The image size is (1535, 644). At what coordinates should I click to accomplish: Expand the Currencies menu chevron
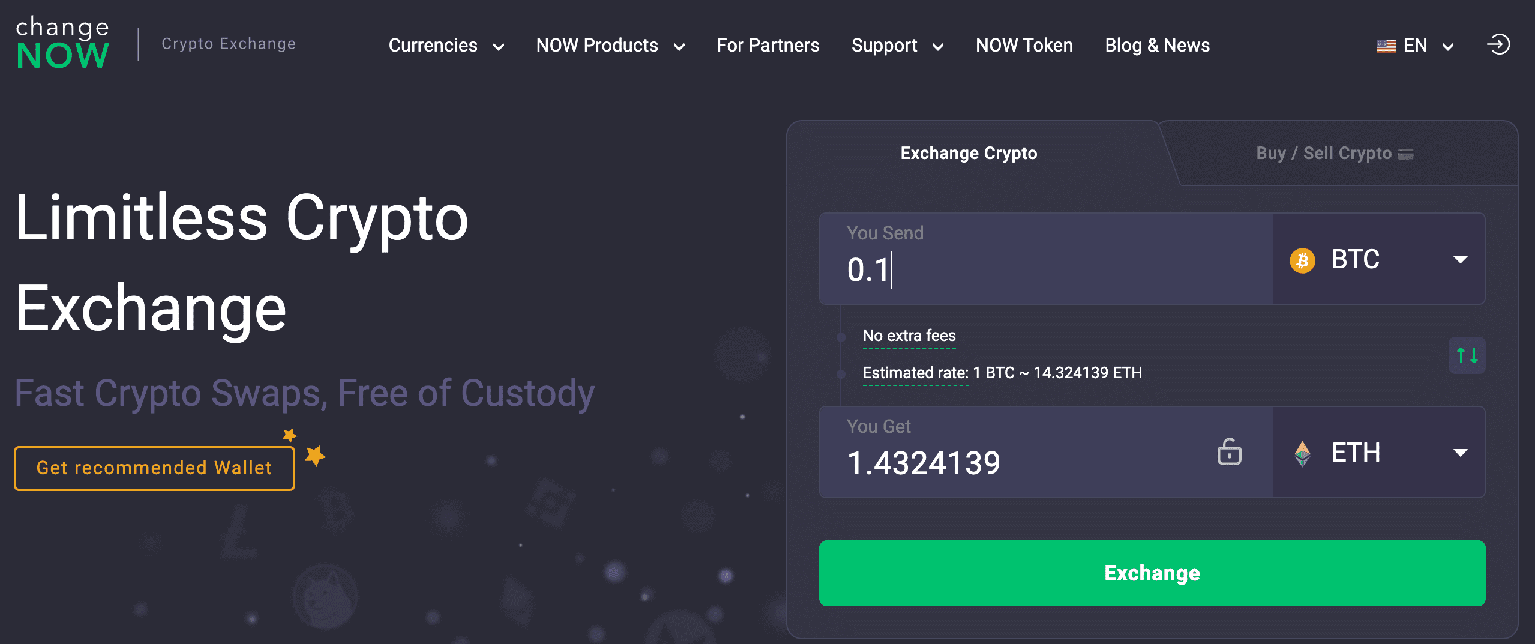(x=498, y=47)
